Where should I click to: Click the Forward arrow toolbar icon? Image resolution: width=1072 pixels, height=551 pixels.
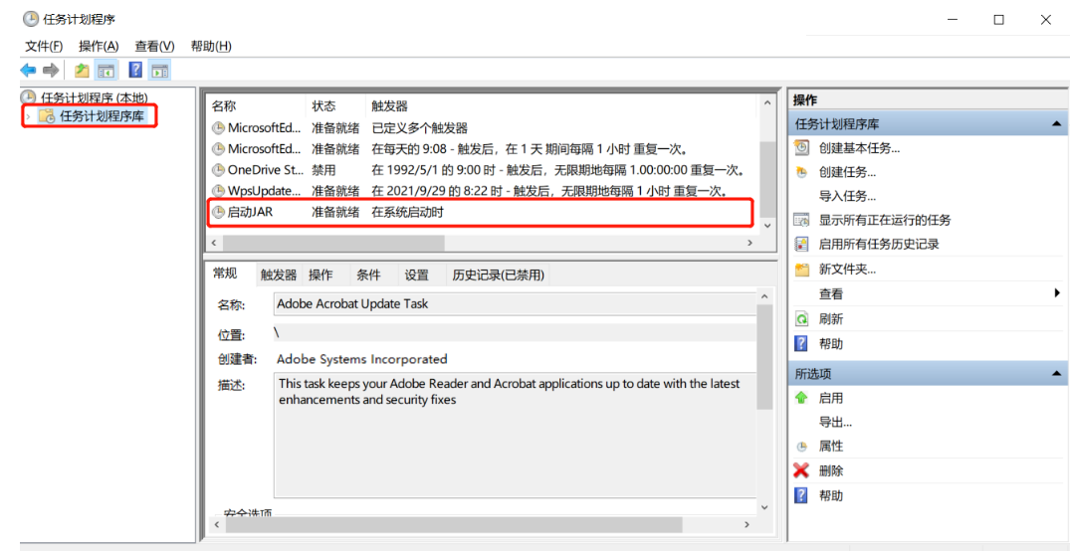click(x=51, y=70)
